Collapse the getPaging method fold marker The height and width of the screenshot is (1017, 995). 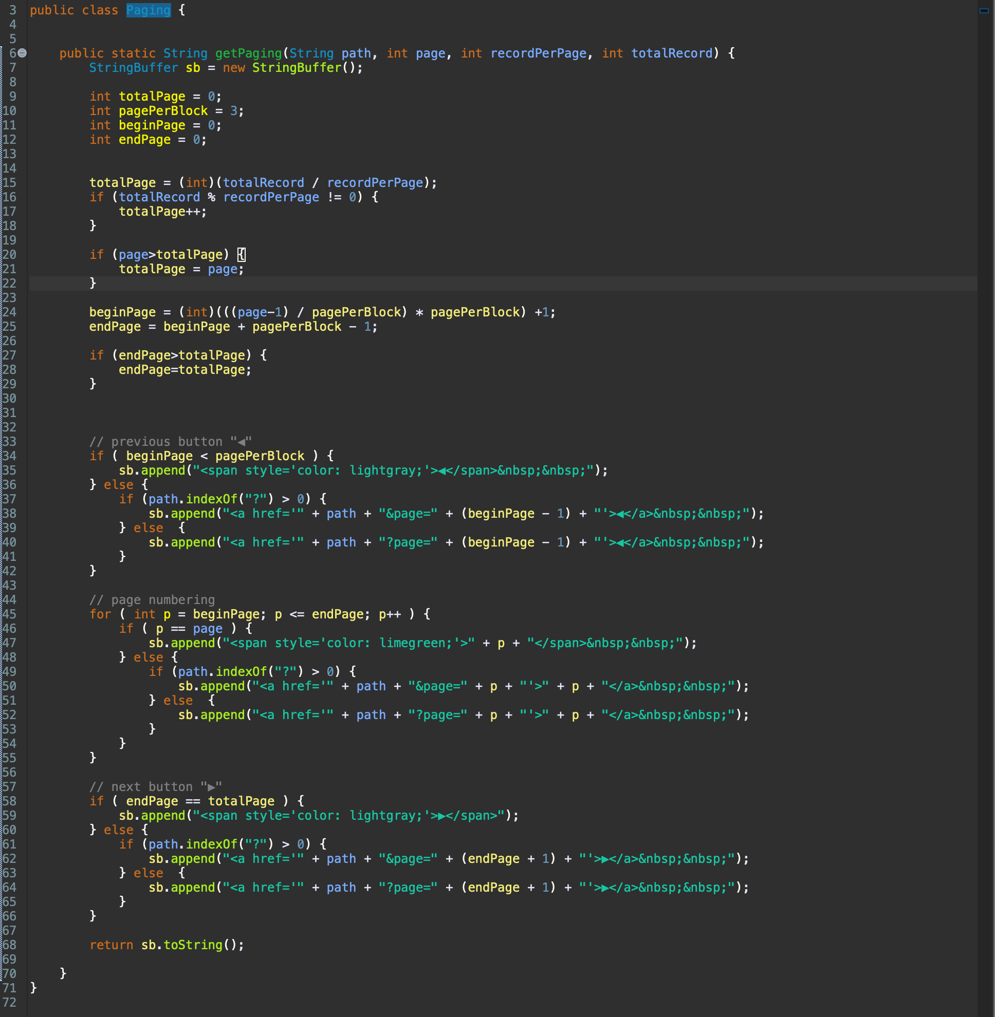click(23, 53)
